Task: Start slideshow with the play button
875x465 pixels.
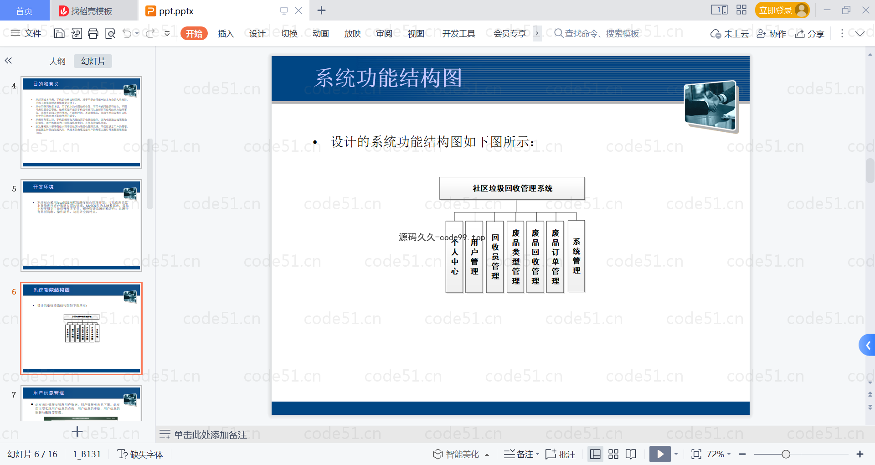Action: (660, 454)
